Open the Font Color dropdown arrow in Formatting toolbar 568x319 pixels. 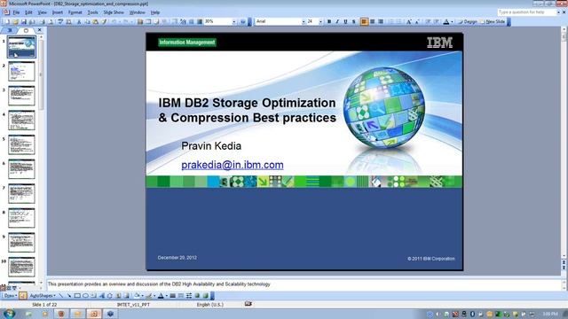coord(452,21)
